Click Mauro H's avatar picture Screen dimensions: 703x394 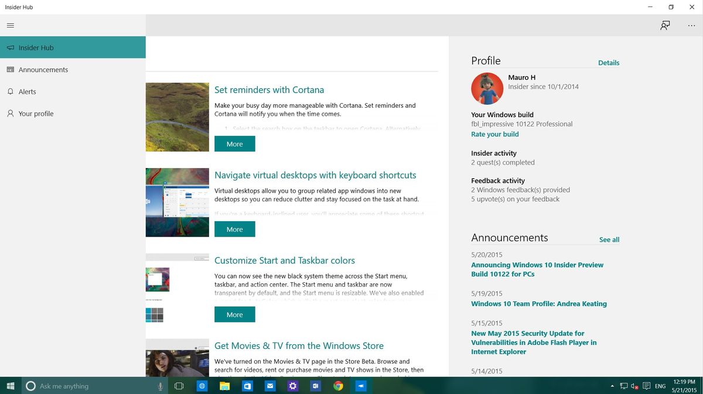tap(487, 88)
